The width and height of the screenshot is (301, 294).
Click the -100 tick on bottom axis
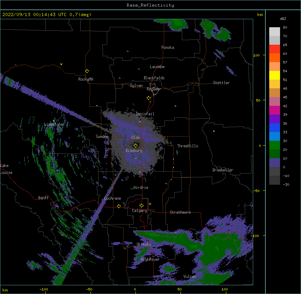(x=44, y=289)
